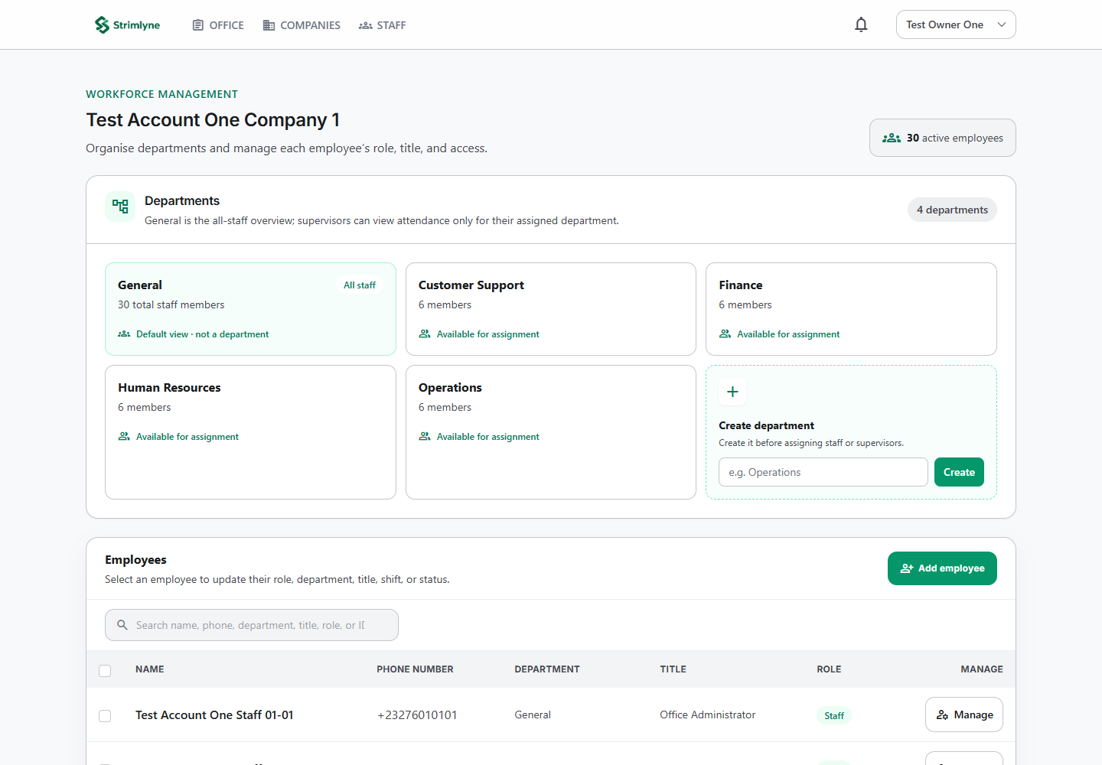Viewport: 1102px width, 765px height.
Task: Select the Finance department card
Action: (x=851, y=309)
